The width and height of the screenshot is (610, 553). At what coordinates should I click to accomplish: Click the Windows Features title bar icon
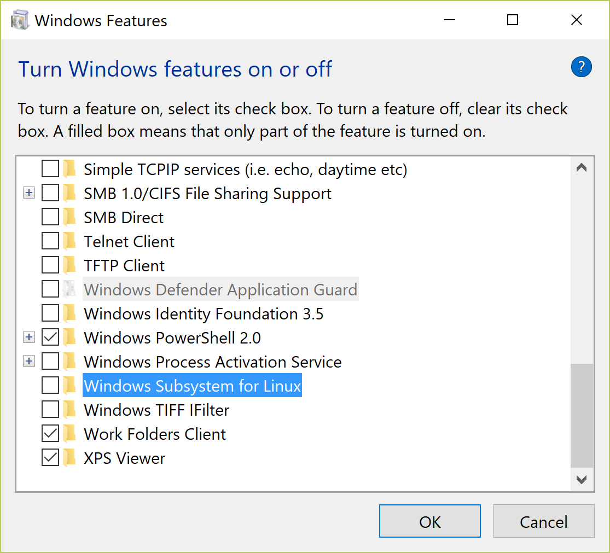(20, 20)
